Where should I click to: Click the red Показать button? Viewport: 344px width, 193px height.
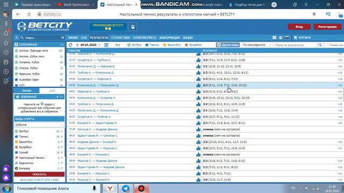39,174
